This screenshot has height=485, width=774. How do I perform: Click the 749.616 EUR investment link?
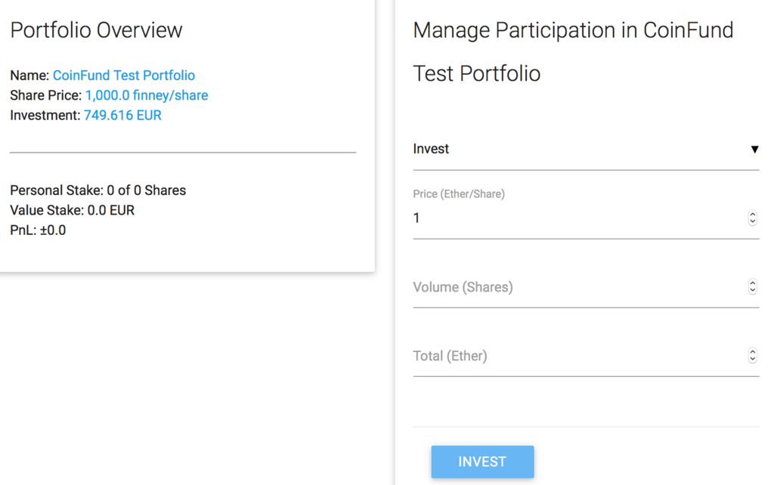[122, 116]
